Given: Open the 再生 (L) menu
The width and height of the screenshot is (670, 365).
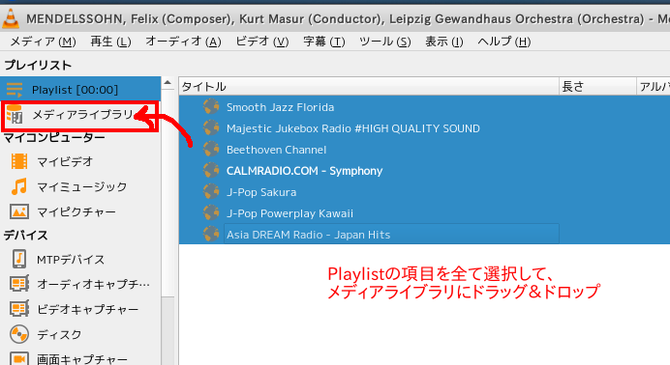Looking at the screenshot, I should (110, 42).
